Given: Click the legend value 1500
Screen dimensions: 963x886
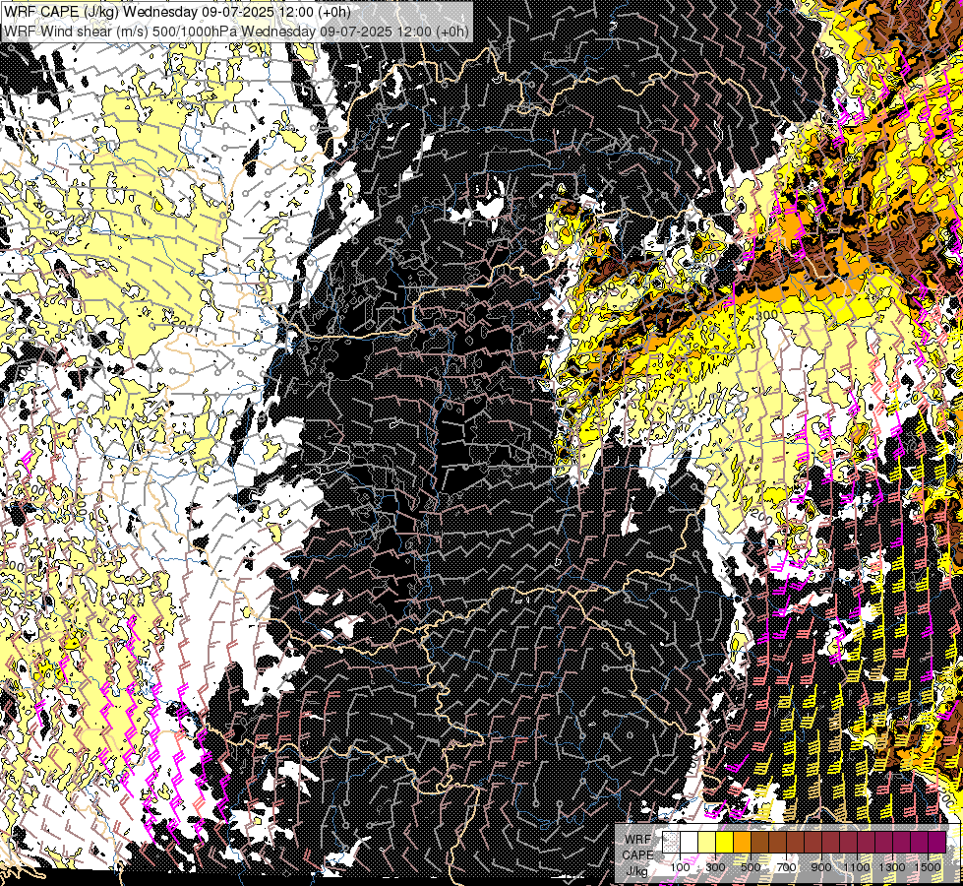Looking at the screenshot, I should tap(928, 867).
